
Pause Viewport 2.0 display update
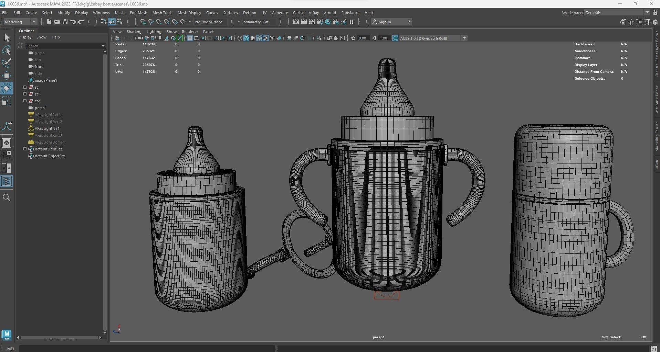[x=352, y=22]
